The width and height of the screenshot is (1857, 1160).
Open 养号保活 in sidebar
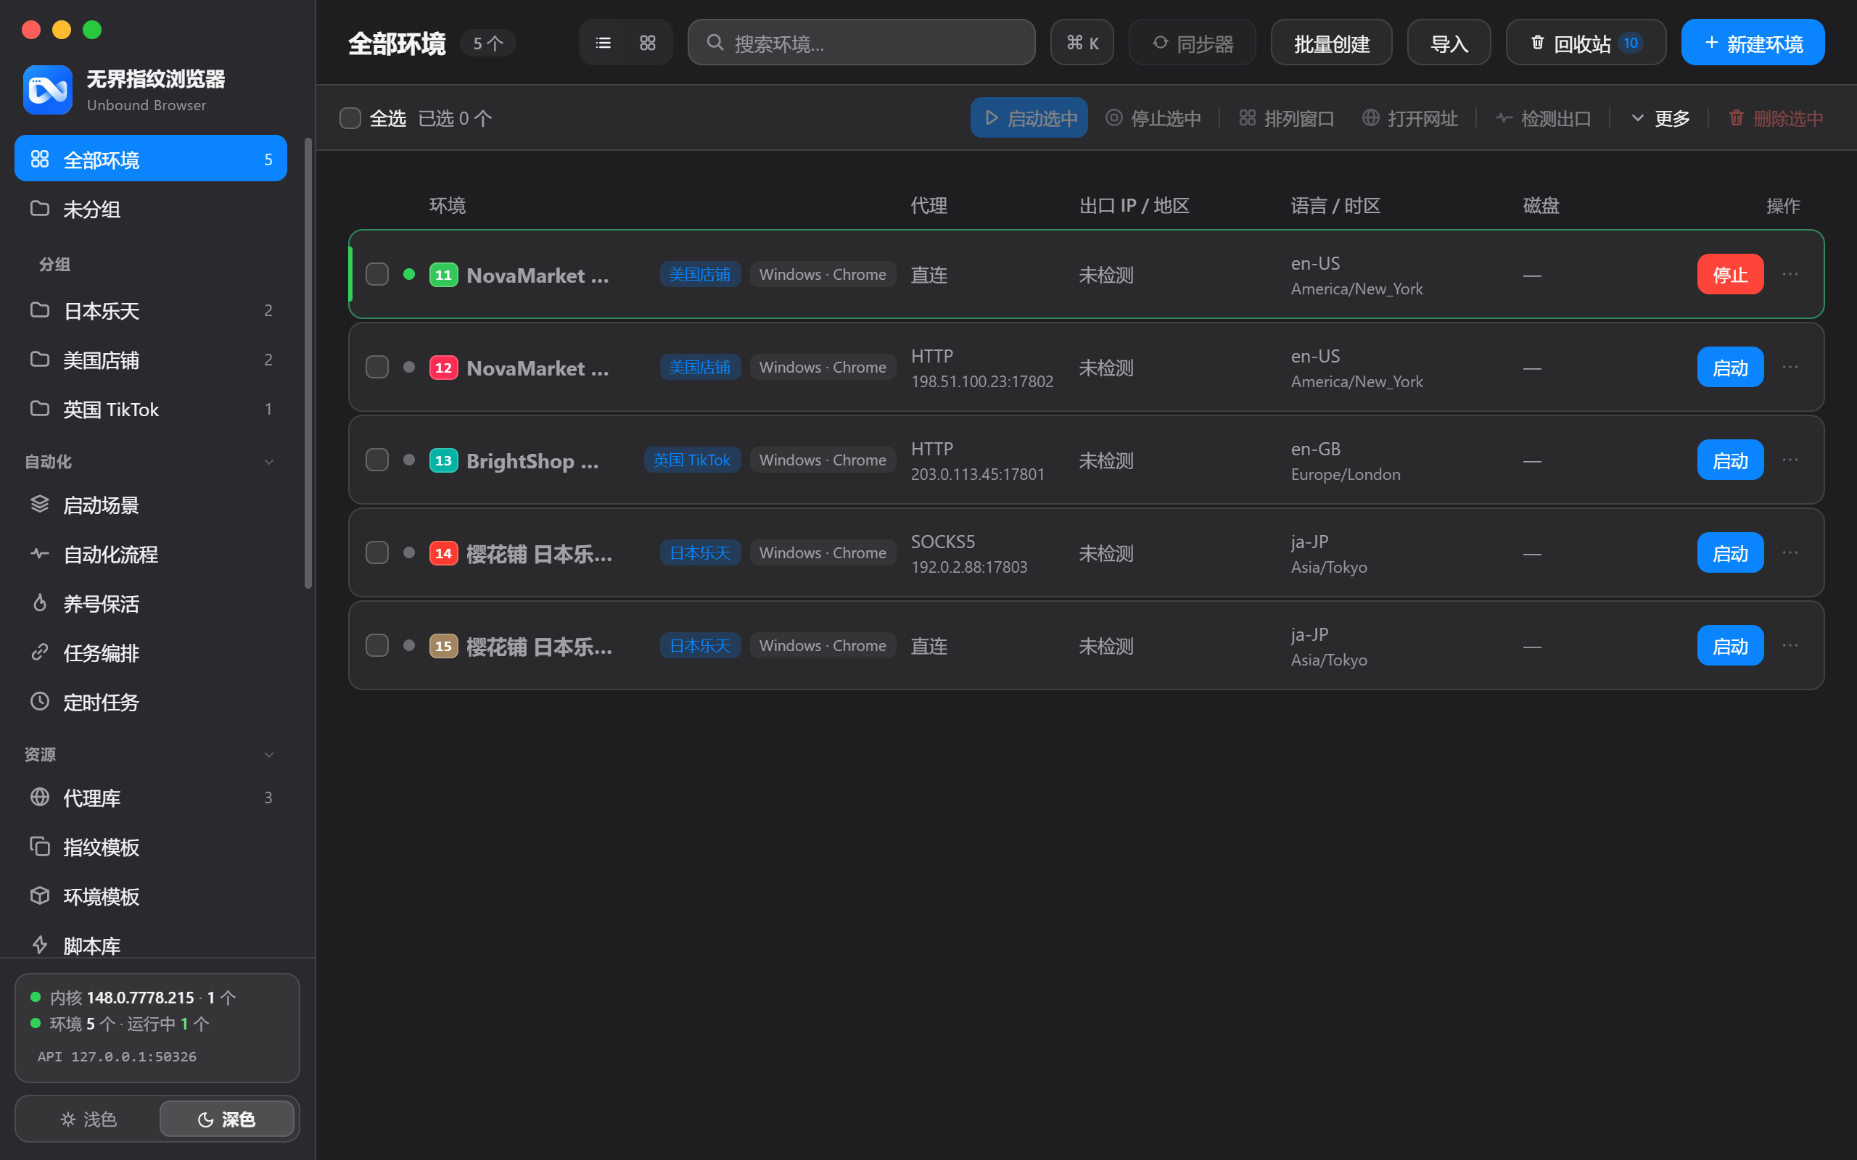tap(150, 603)
